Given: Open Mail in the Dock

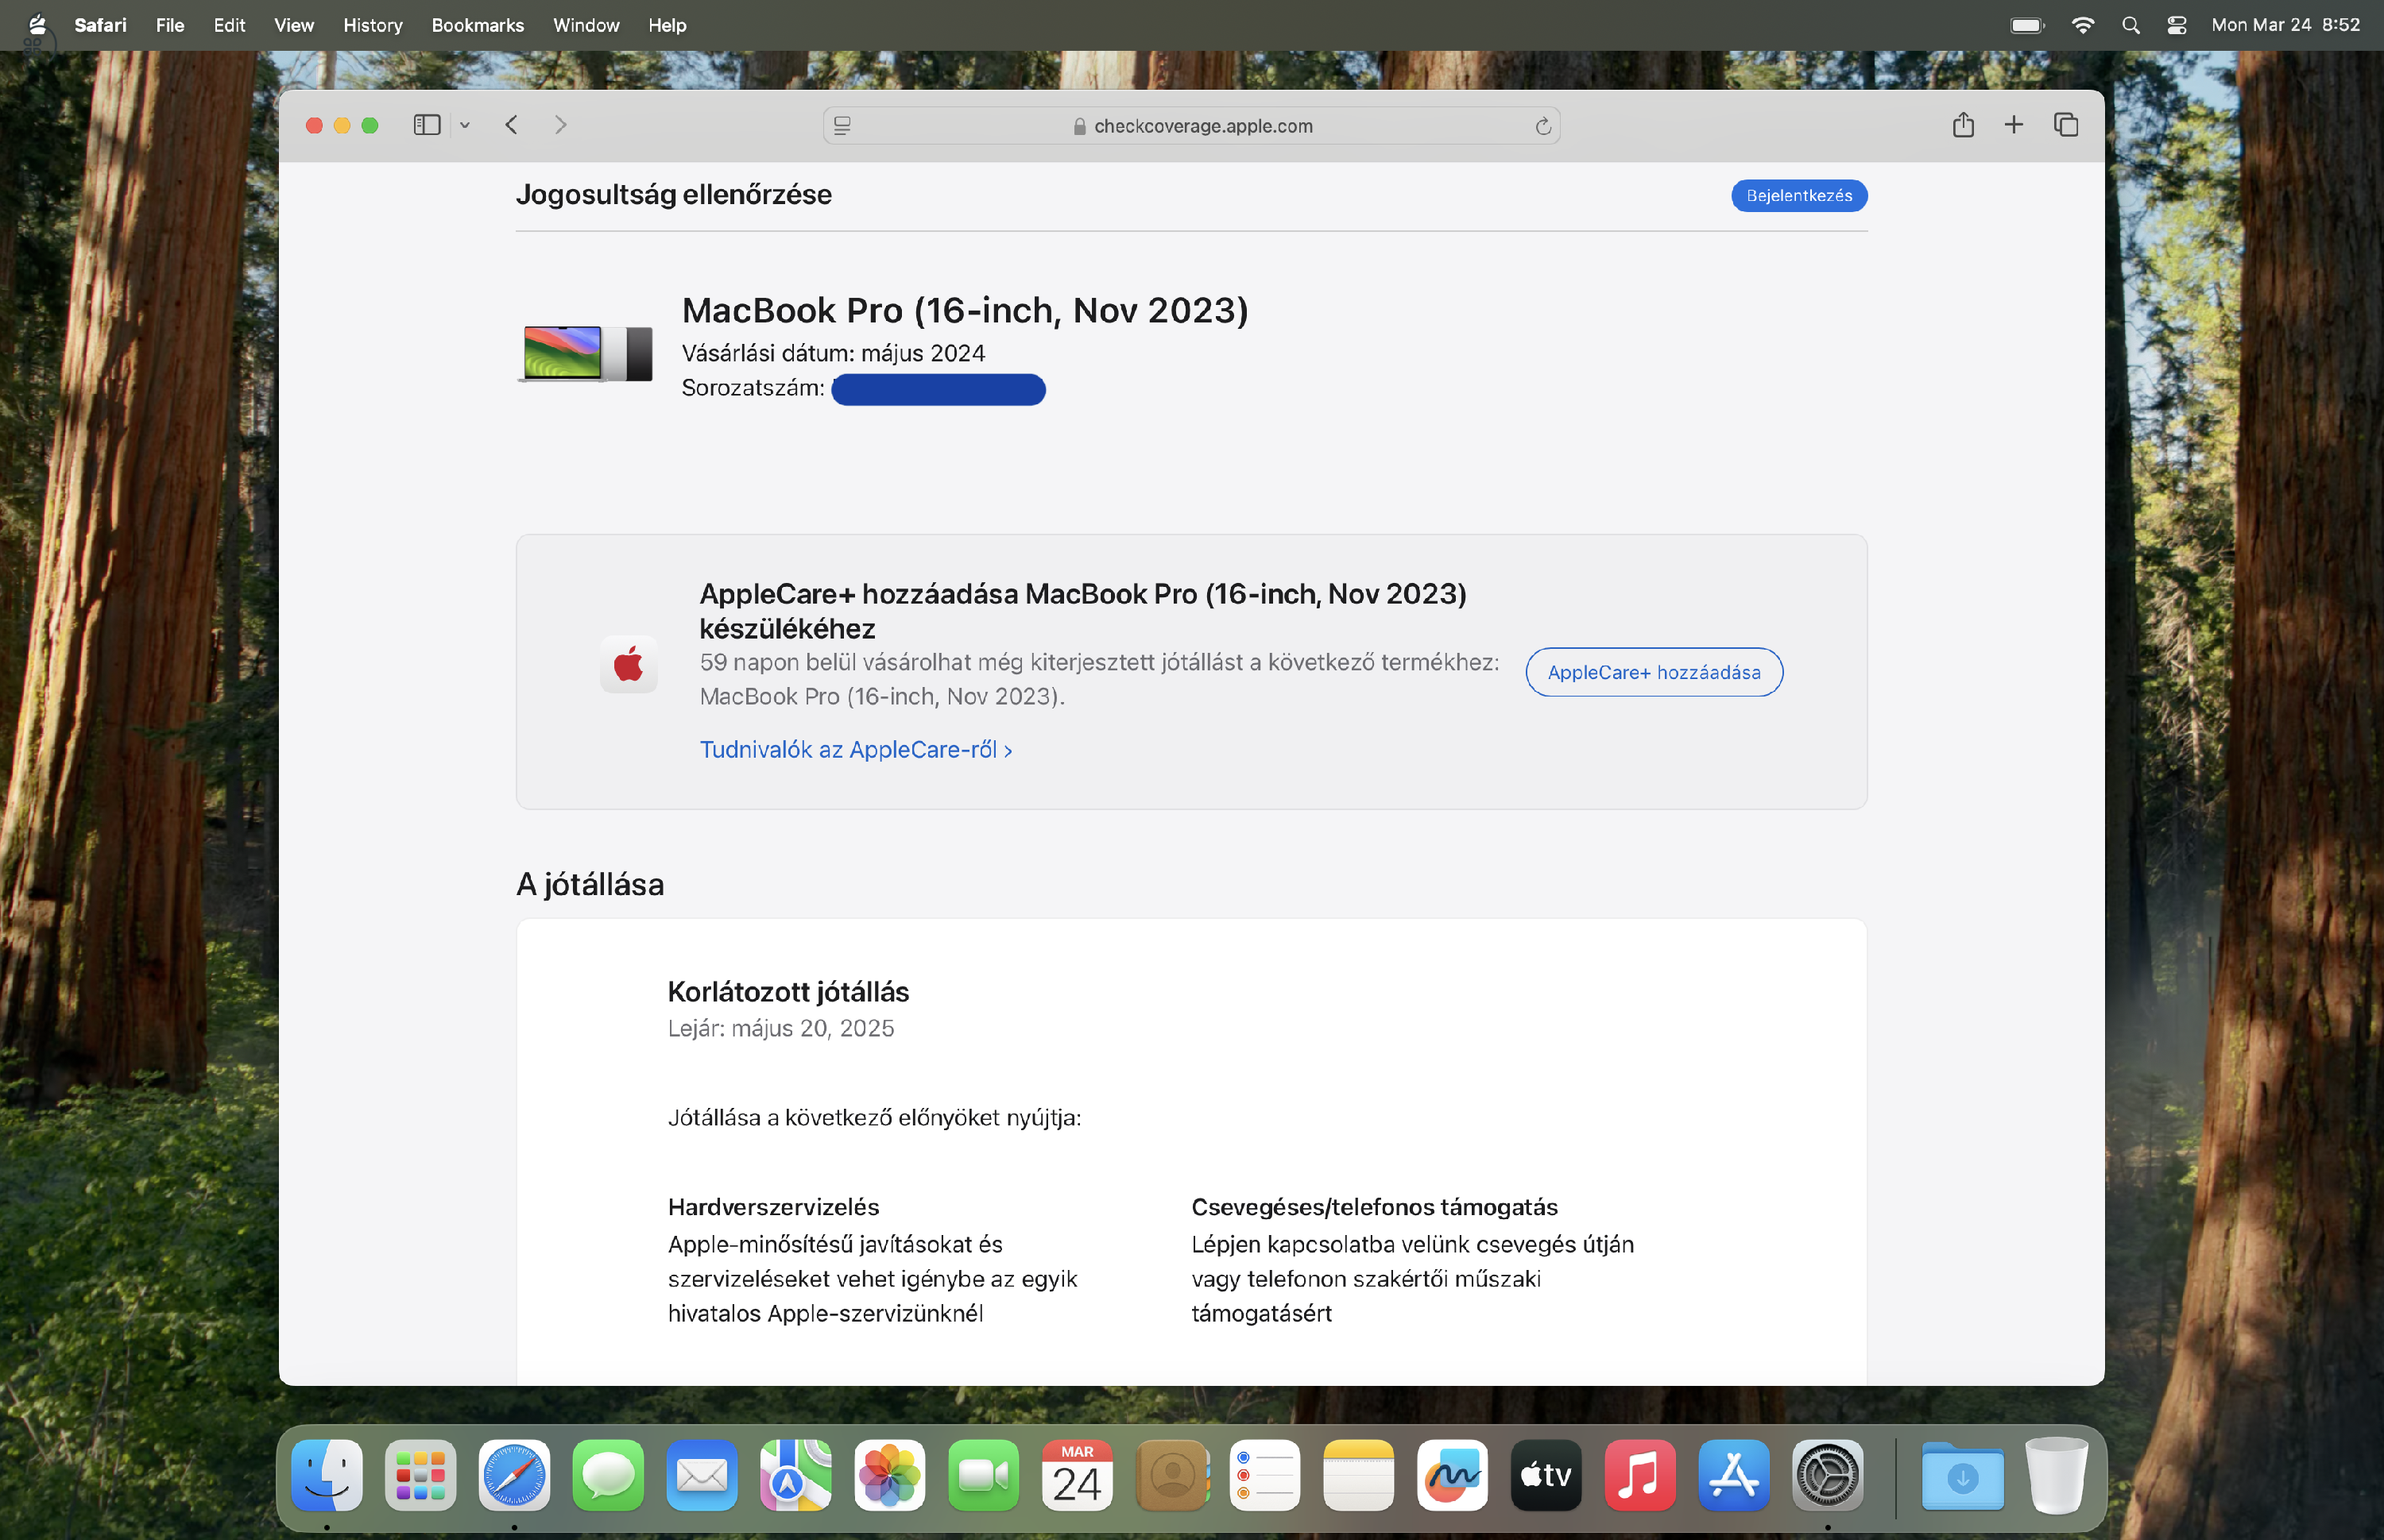Looking at the screenshot, I should point(702,1475).
